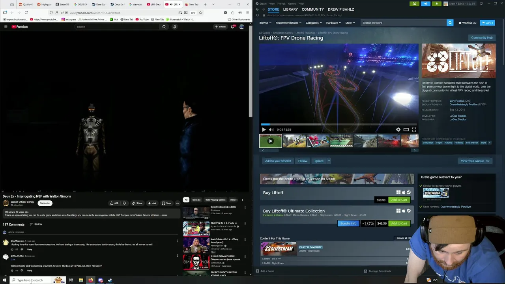The width and height of the screenshot is (505, 284).
Task: Open the Liftoff Community Hub
Action: (x=482, y=37)
